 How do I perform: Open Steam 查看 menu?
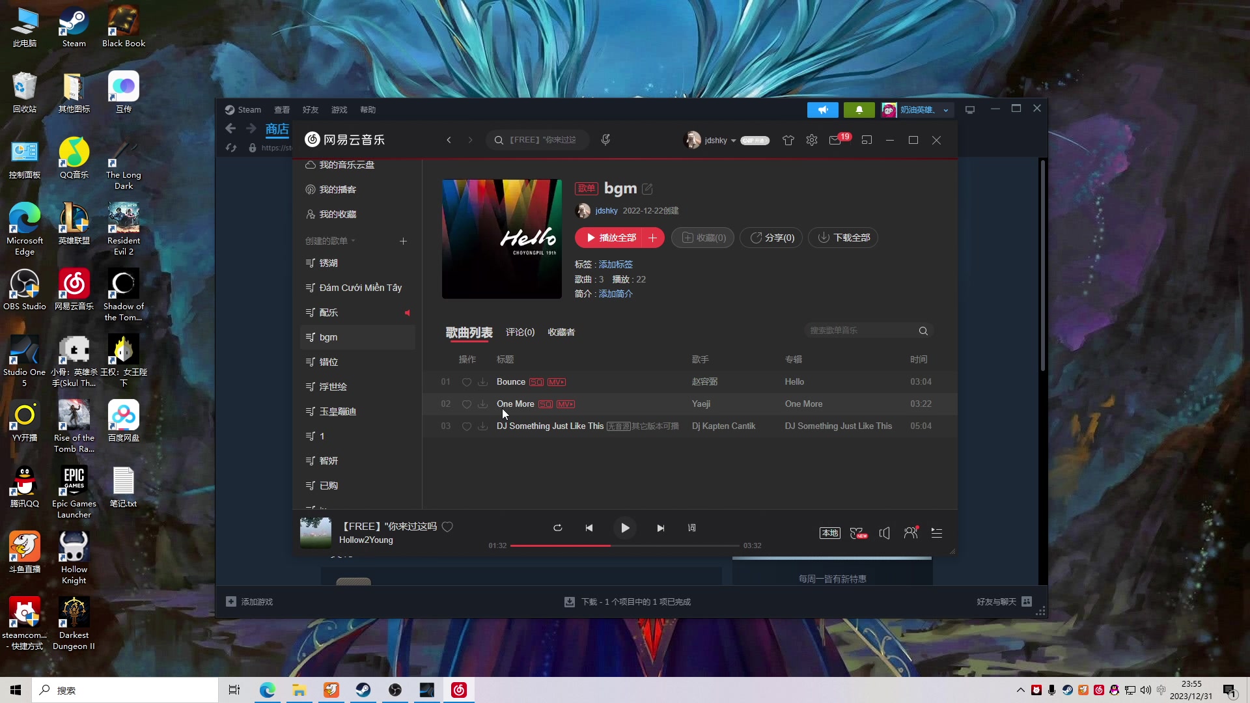click(282, 110)
